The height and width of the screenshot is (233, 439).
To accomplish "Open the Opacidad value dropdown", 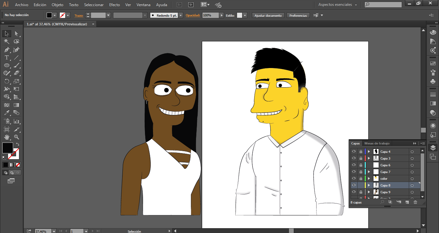I will click(x=221, y=15).
